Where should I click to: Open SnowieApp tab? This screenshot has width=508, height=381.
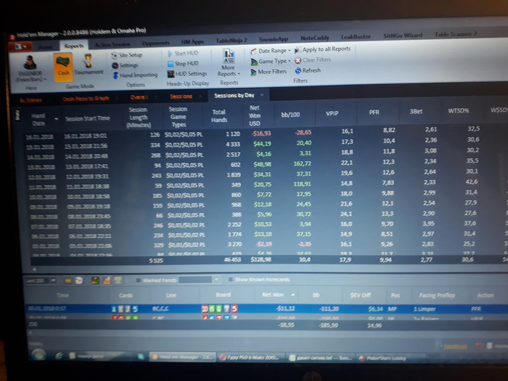coord(274,39)
